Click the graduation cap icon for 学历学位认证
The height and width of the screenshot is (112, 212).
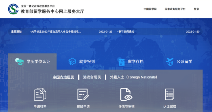click(x=20, y=61)
